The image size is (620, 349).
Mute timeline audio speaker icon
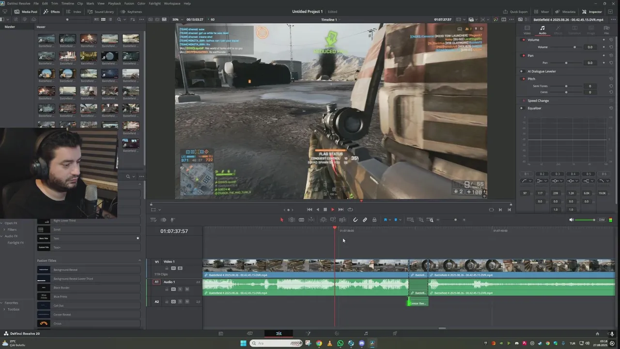tap(571, 220)
